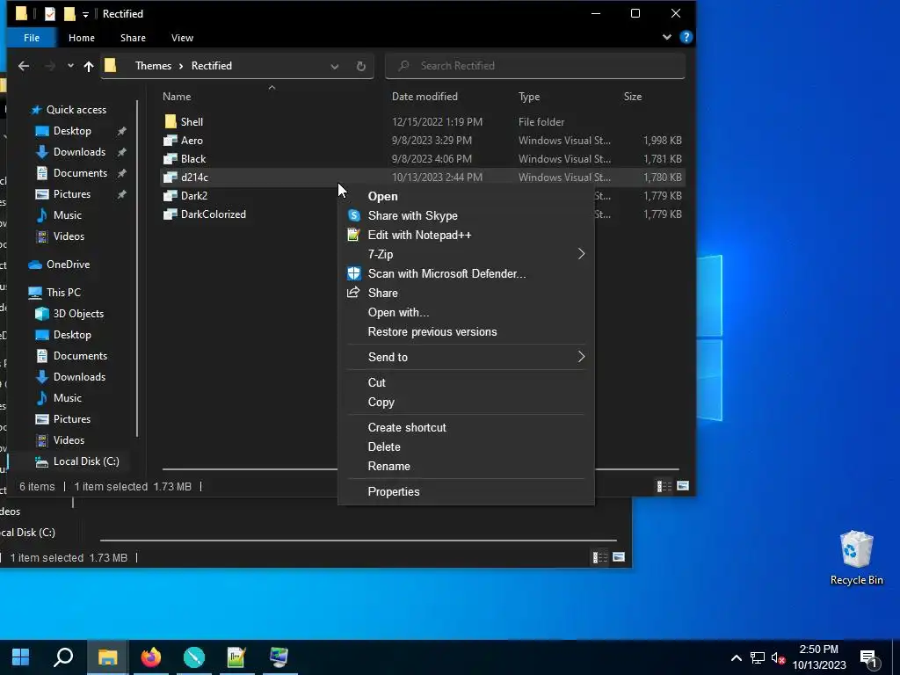Open 3D Objects under This PC

click(78, 314)
